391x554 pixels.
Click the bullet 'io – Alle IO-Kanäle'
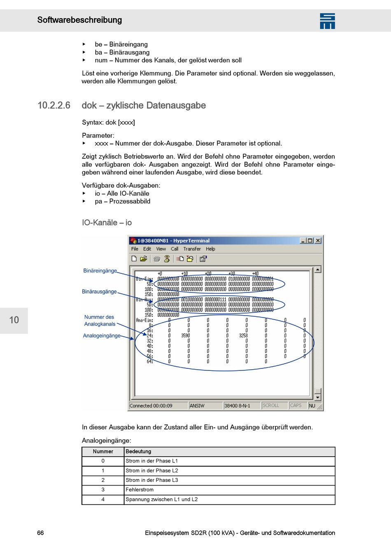click(122, 193)
